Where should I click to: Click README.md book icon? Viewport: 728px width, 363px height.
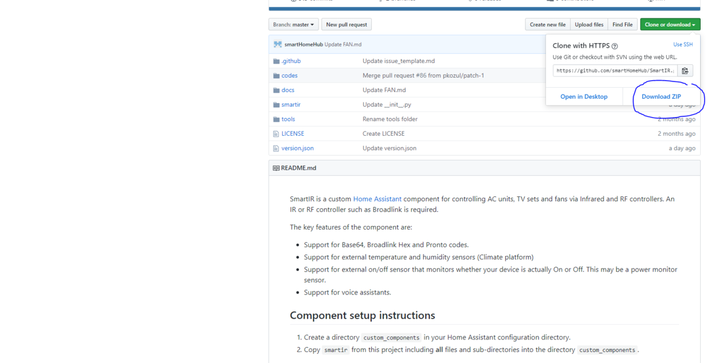[x=276, y=168]
